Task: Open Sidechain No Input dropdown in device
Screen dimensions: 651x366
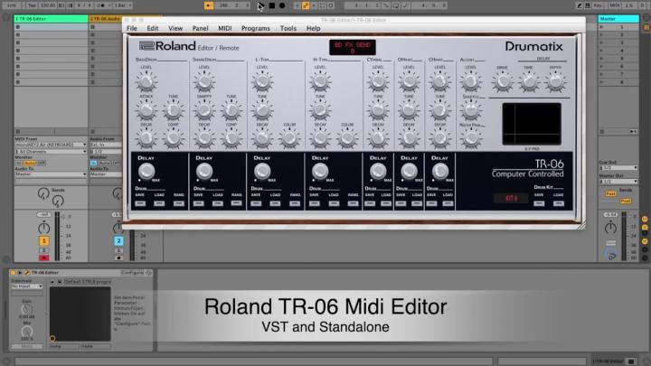Action: pyautogui.click(x=27, y=286)
